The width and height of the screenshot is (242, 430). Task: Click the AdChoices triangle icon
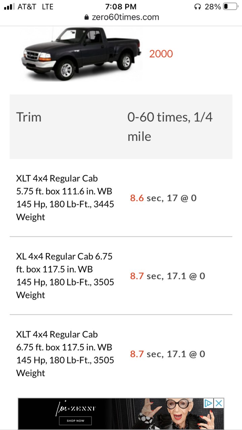(x=209, y=403)
